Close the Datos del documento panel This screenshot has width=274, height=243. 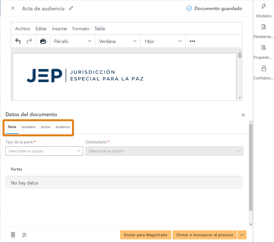pyautogui.click(x=243, y=115)
